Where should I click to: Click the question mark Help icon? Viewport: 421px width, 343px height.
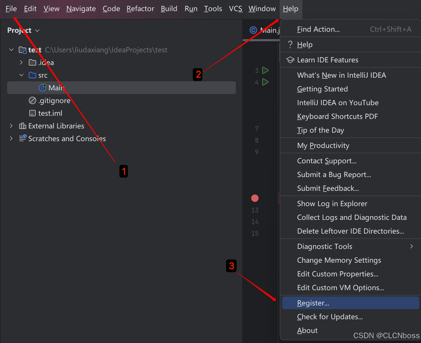290,44
